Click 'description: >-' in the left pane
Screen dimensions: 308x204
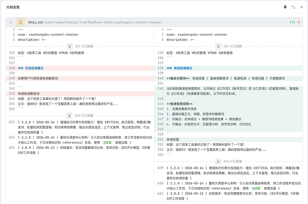click(31, 40)
